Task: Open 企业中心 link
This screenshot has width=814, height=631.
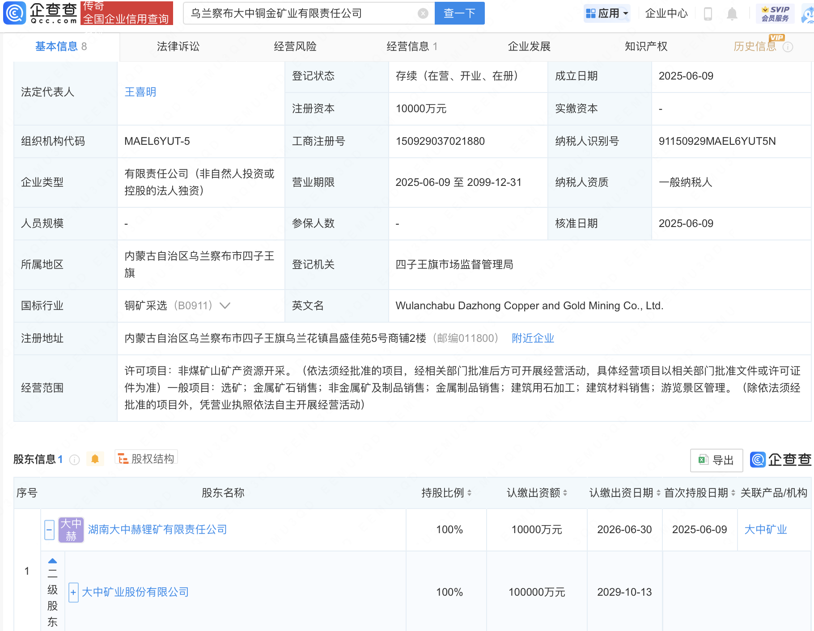Action: coord(666,13)
